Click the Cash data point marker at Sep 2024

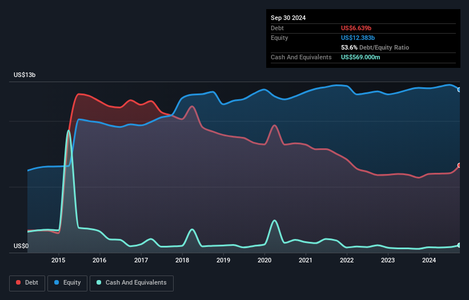click(459, 245)
